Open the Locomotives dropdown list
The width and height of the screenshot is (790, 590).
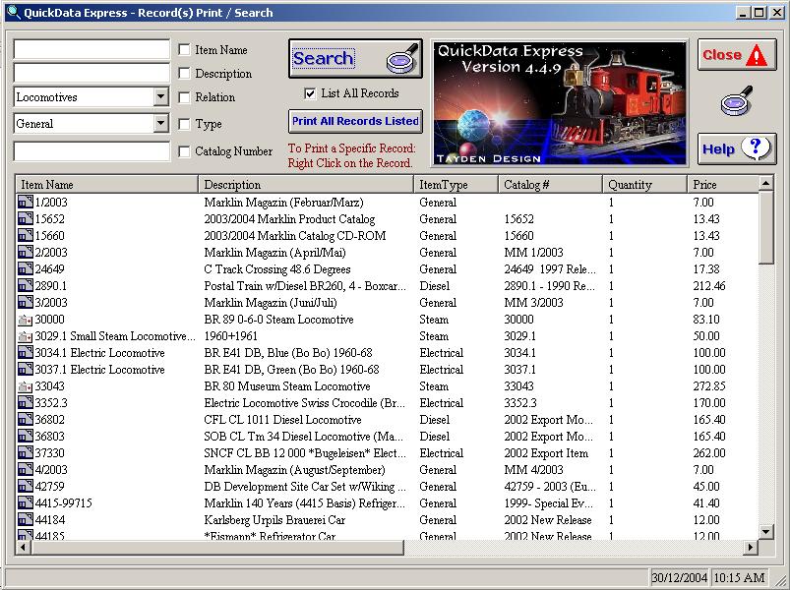click(x=161, y=97)
